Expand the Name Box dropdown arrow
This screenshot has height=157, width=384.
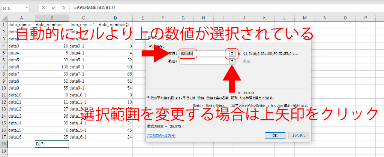click(x=27, y=7)
